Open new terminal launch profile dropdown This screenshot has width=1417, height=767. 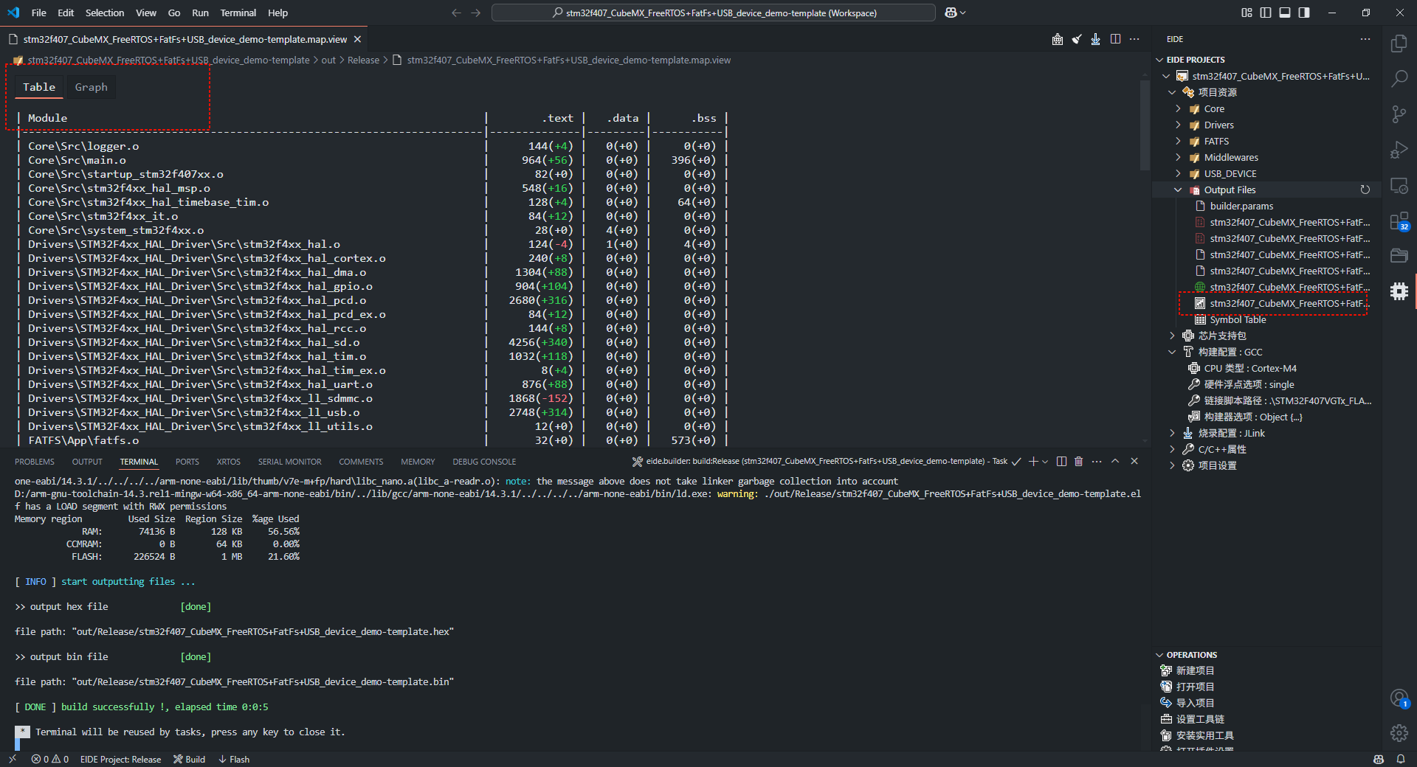click(1045, 462)
